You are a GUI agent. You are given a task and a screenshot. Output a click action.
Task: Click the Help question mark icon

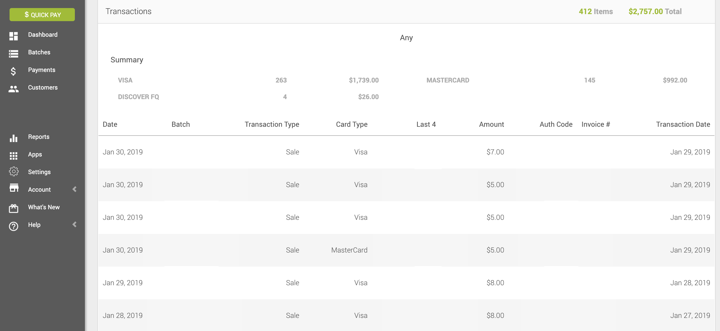coord(13,226)
